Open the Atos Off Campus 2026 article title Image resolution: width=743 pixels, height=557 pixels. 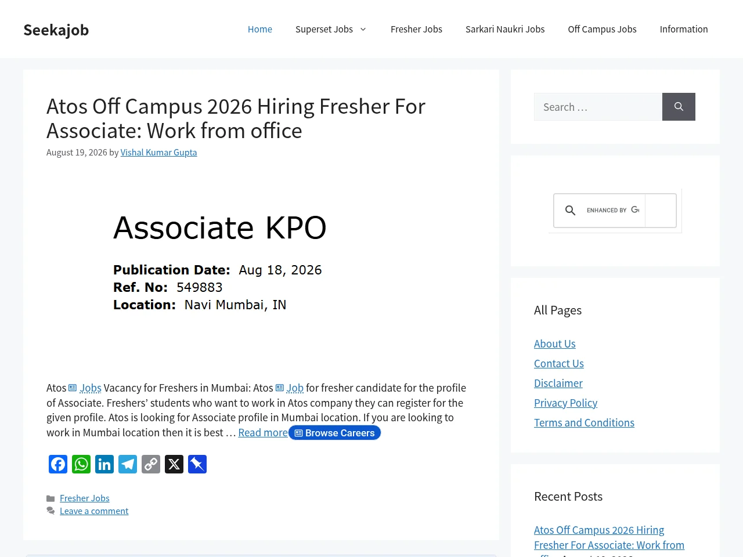pyautogui.click(x=236, y=118)
